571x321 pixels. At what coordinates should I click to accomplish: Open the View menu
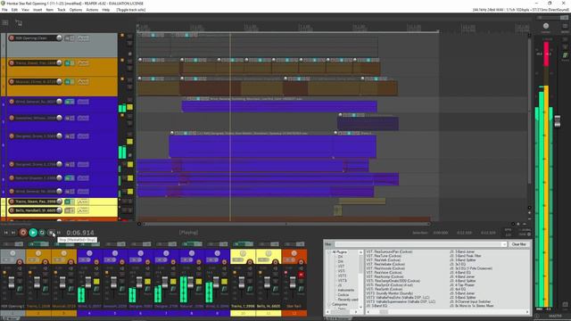[25, 10]
